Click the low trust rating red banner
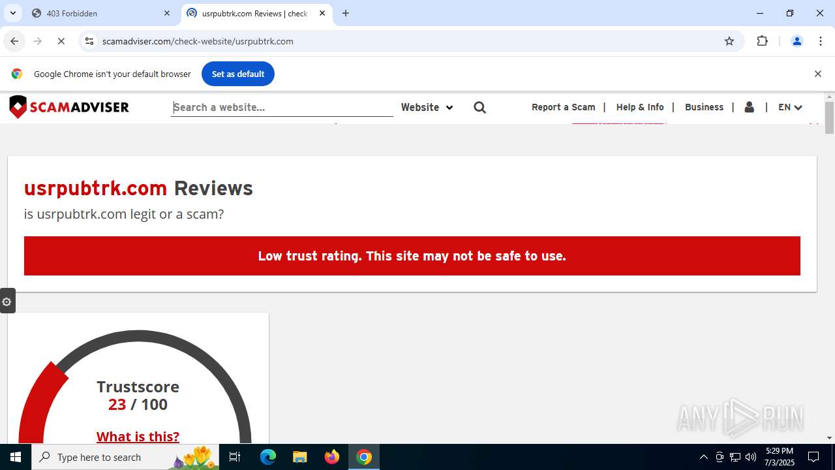The height and width of the screenshot is (470, 835). point(412,256)
